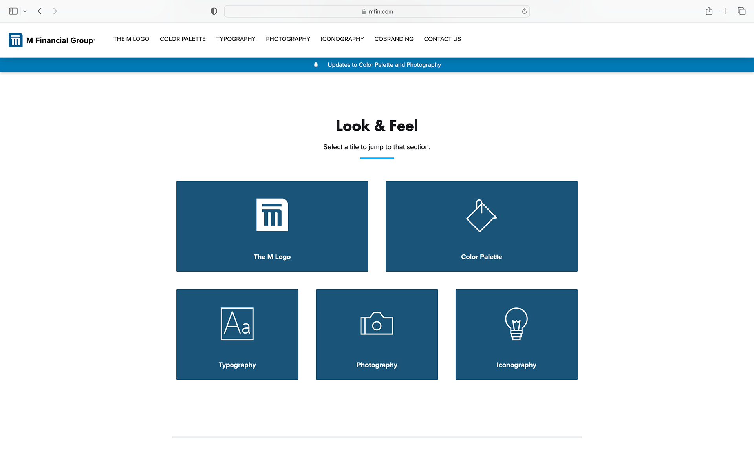
Task: Open COBRANDING nav menu item
Action: [x=394, y=39]
